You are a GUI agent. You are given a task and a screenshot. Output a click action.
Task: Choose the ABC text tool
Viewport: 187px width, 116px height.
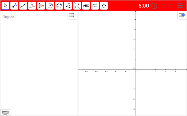(x=86, y=6)
